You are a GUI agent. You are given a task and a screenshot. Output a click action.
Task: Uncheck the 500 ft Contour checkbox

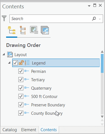[x=21, y=96]
